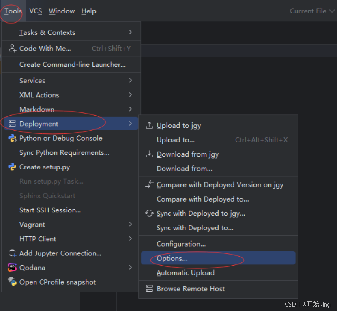337x311 pixels.
Task: Open deployment Options...
Action: 218,258
